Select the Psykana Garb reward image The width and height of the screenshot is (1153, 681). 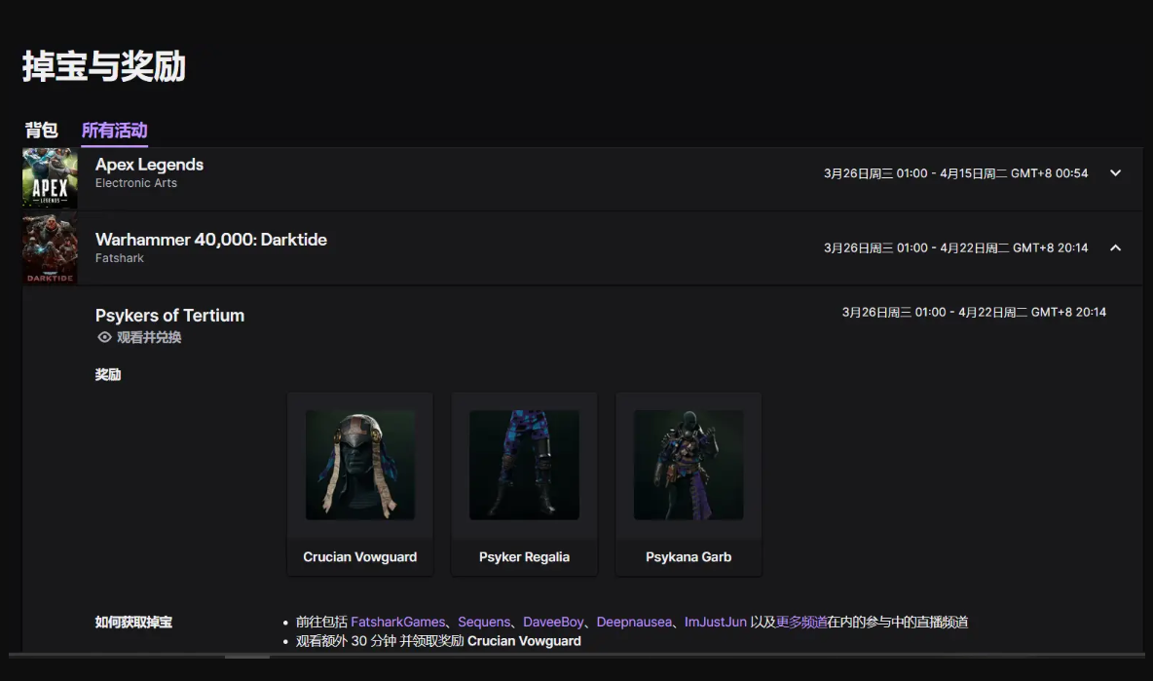[688, 465]
